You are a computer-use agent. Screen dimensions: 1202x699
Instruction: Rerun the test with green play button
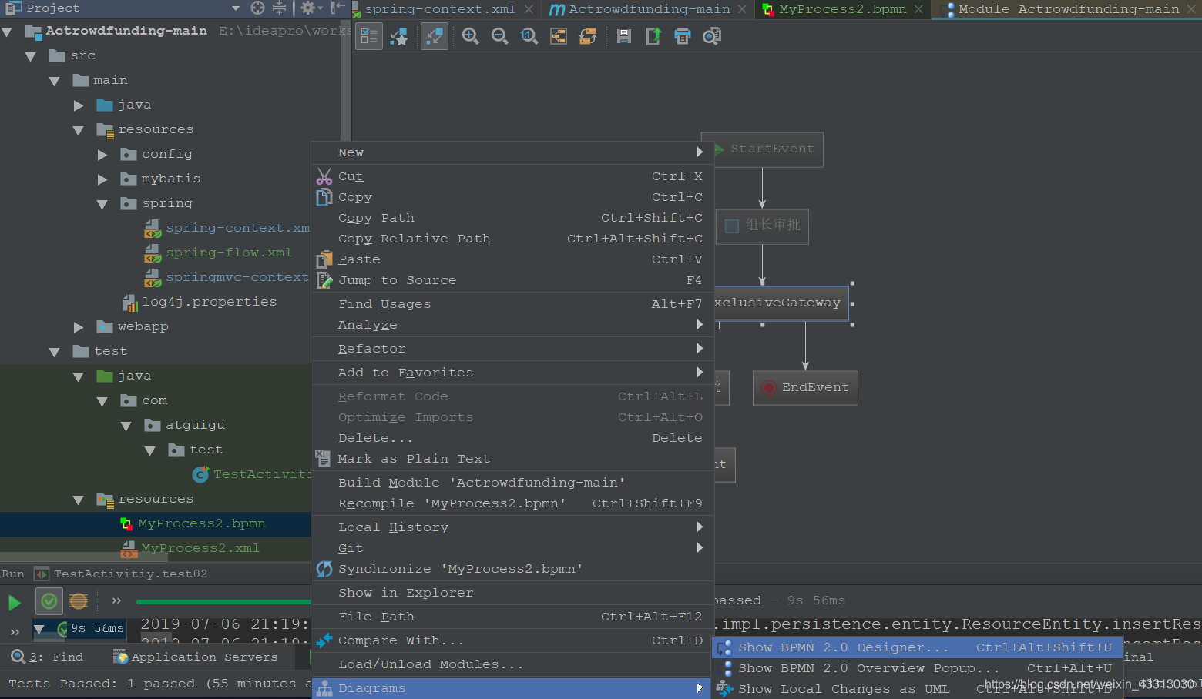pos(15,603)
